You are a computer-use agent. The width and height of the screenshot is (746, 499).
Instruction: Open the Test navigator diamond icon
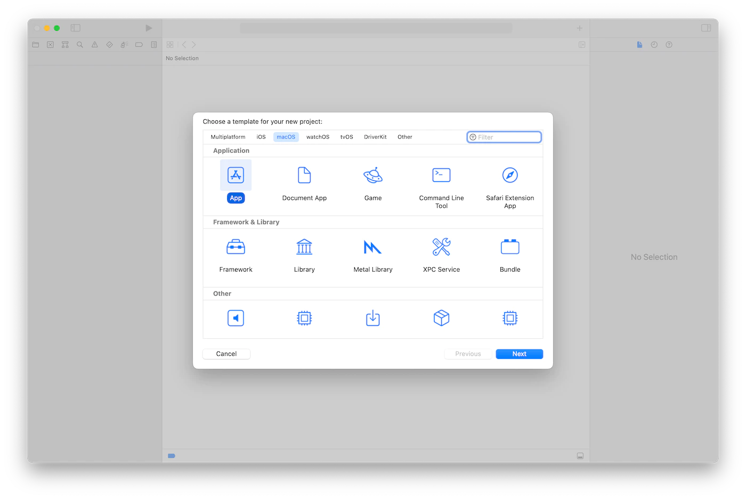point(109,45)
